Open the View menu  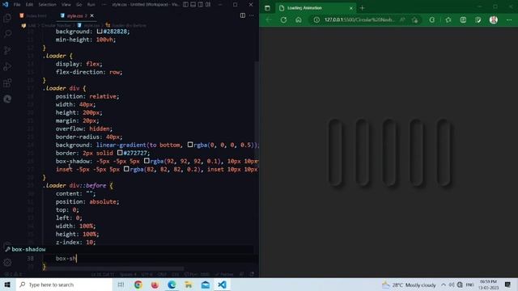66,5
